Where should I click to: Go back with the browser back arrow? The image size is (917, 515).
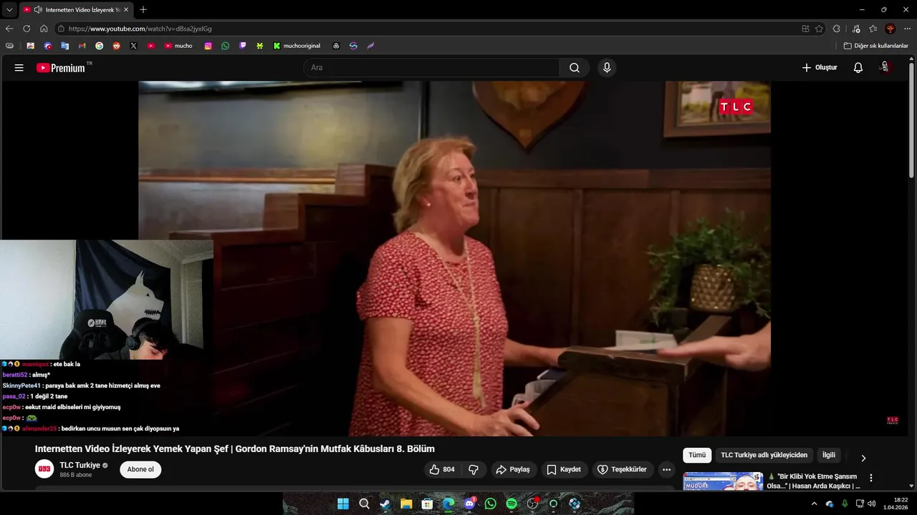click(9, 29)
